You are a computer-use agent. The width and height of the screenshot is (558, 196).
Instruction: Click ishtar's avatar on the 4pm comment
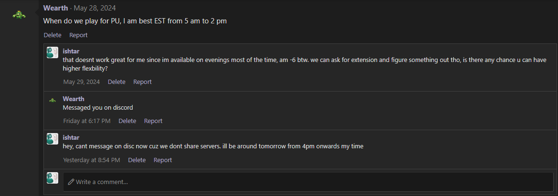pyautogui.click(x=53, y=139)
